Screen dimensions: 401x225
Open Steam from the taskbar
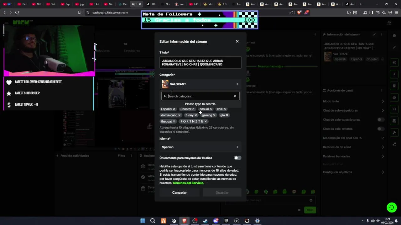[205, 221]
